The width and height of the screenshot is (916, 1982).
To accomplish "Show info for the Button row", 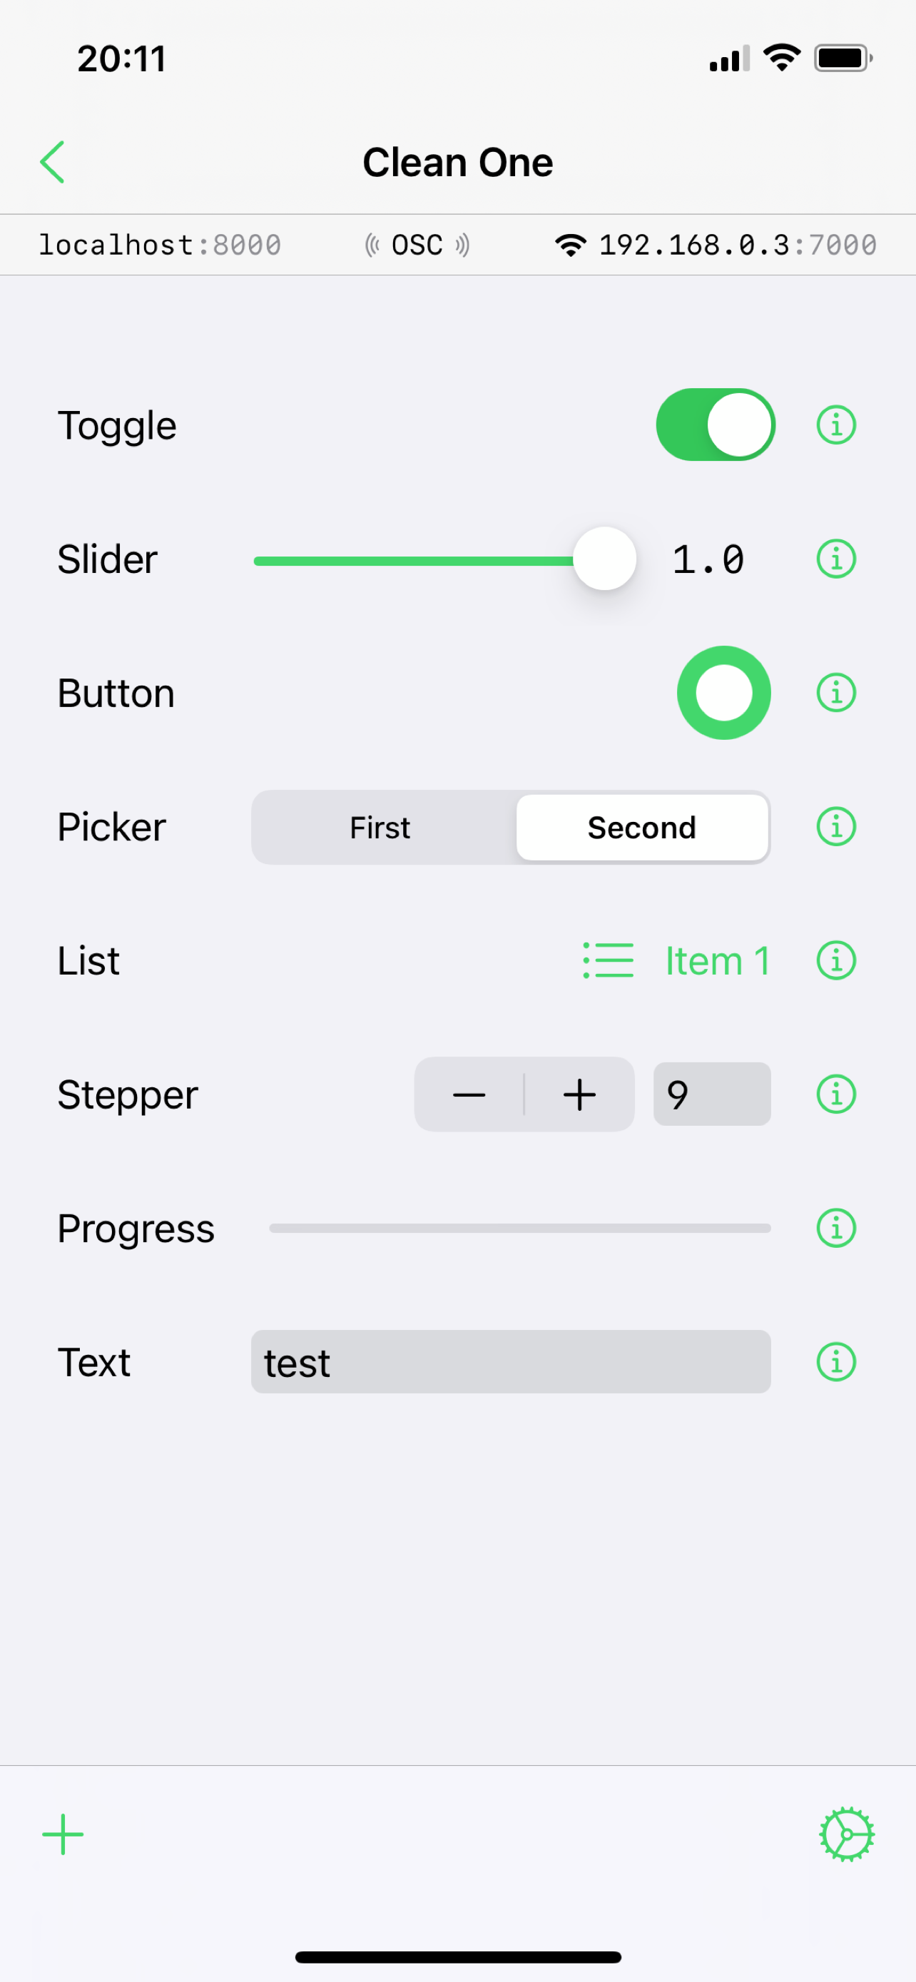I will (x=836, y=693).
